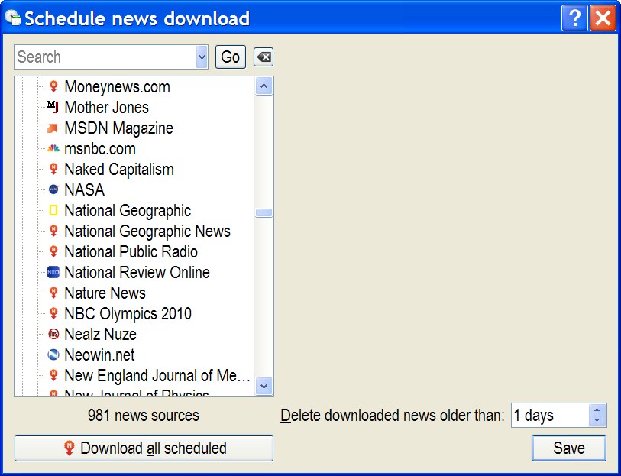
Task: Click the Go search button
Action: [231, 57]
